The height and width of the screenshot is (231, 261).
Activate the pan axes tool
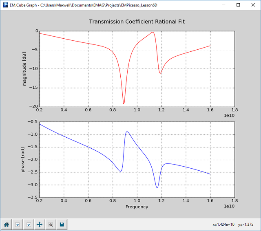[x=40, y=224]
